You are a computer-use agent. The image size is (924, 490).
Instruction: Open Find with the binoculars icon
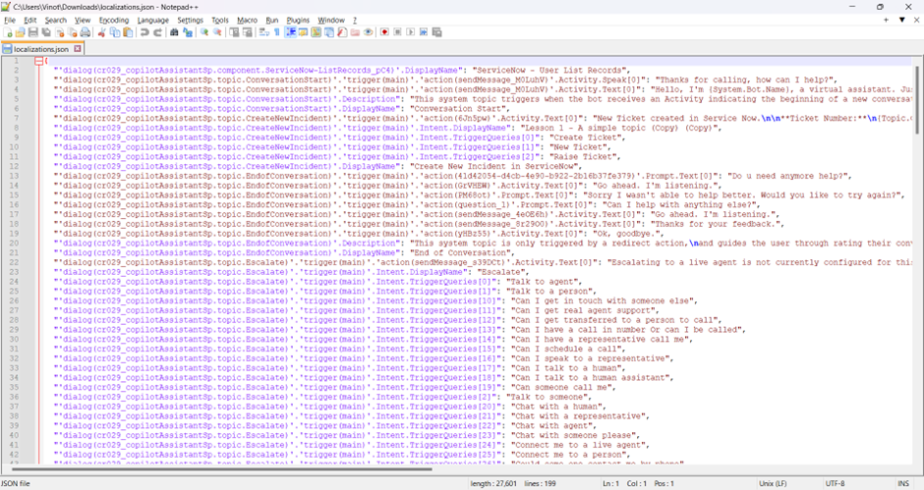tap(174, 32)
